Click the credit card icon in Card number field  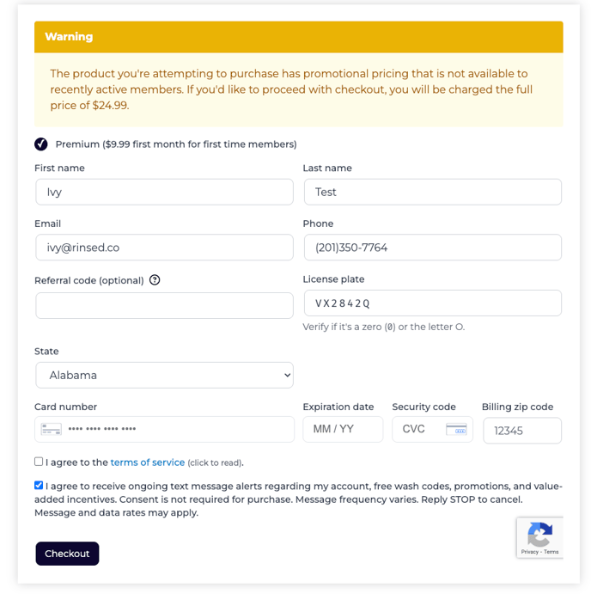tap(52, 429)
